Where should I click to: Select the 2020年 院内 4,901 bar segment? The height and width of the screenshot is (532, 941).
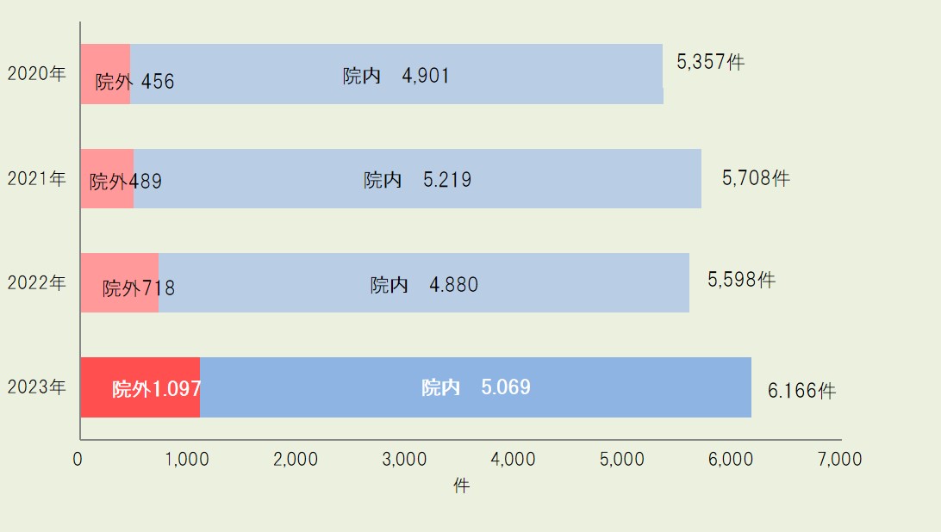[x=396, y=74]
